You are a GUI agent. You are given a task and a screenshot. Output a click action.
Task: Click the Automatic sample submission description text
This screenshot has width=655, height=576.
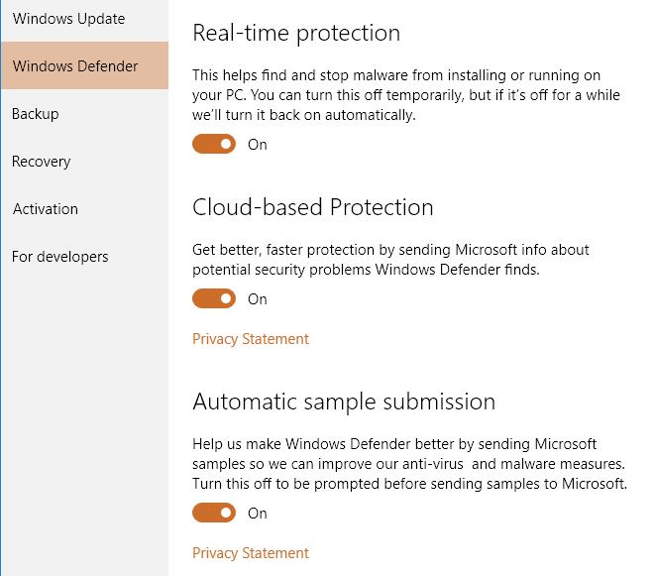click(410, 464)
